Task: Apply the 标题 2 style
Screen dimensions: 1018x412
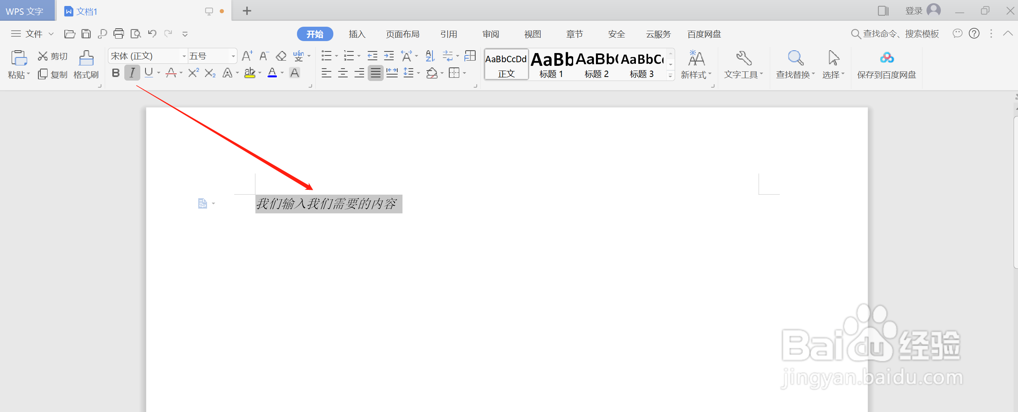Action: pos(597,65)
